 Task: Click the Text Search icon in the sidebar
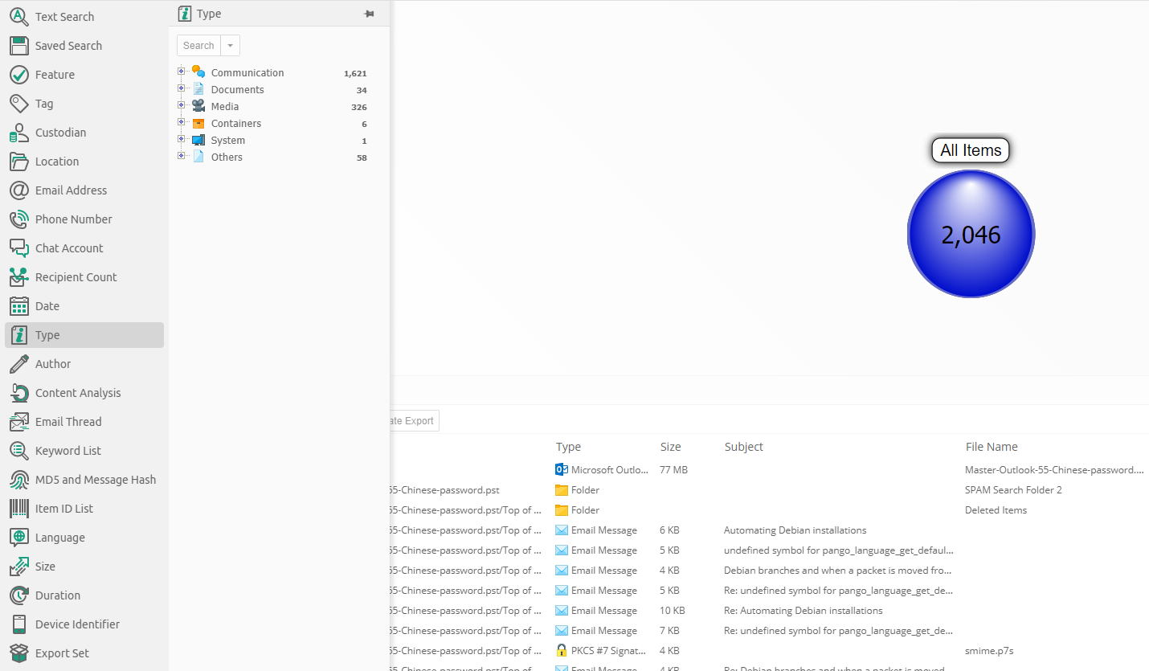[x=19, y=17]
